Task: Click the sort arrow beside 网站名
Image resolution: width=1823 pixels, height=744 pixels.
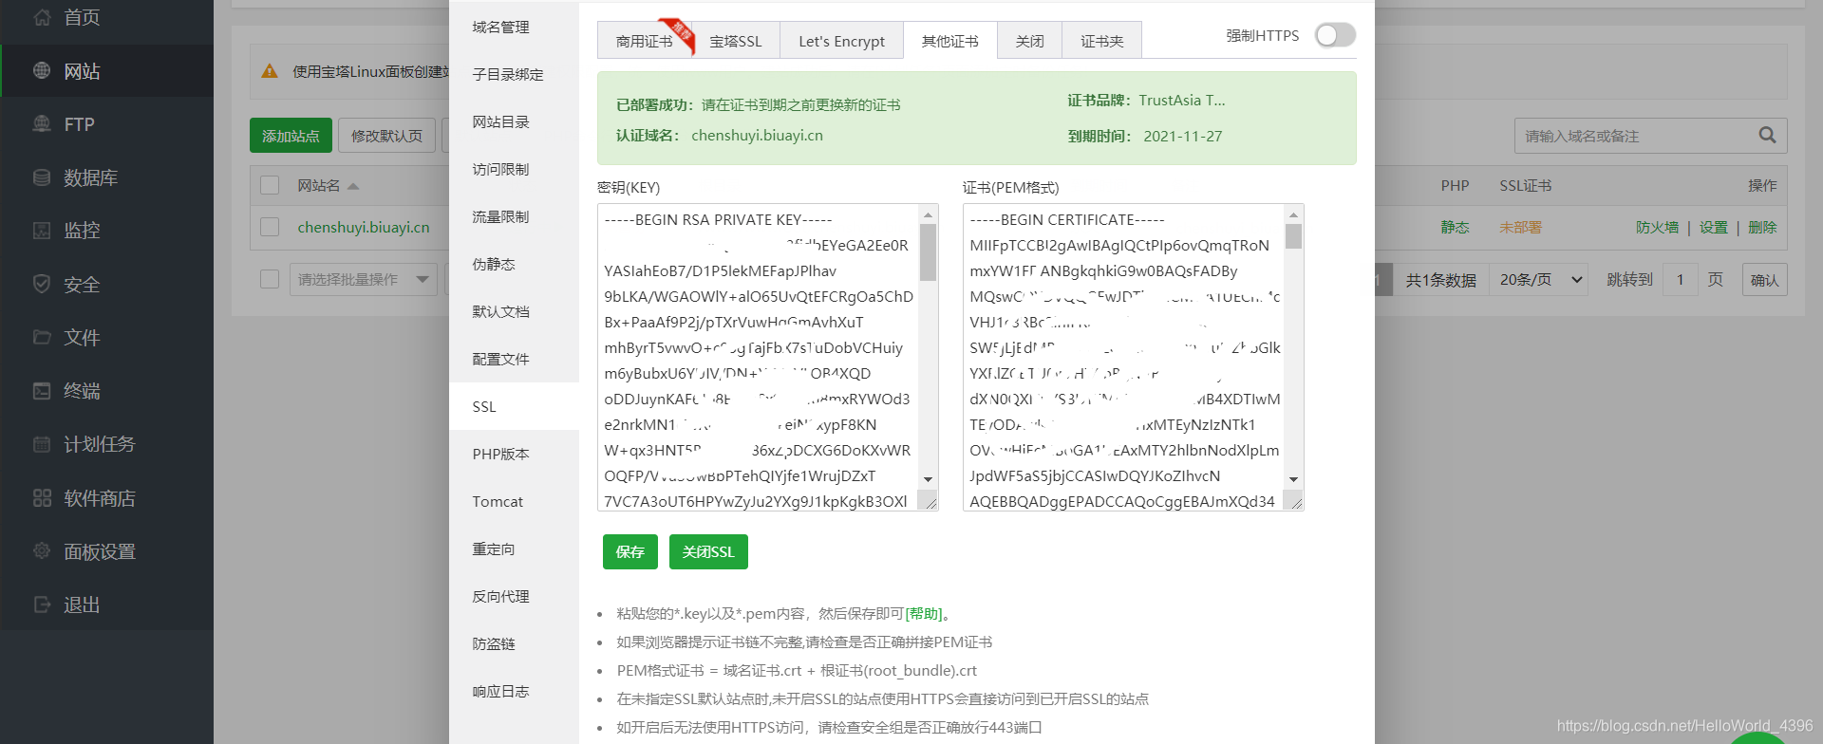Action: pos(353,186)
